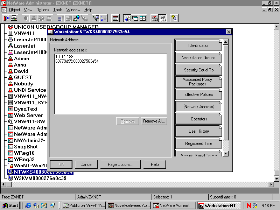Select the 10.0.1.188 network address
Screen dimensions: 280x210
coord(64,57)
